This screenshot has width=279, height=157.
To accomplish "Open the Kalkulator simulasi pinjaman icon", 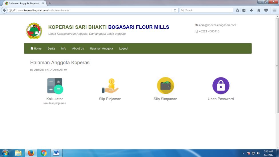I will [55, 86].
